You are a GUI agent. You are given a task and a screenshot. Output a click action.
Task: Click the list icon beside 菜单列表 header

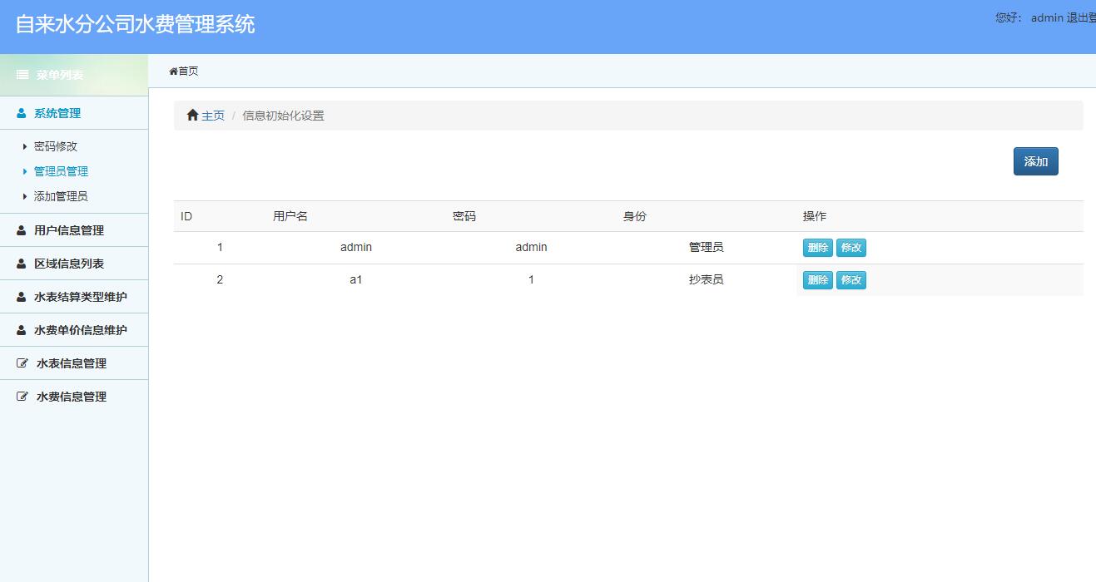tap(22, 75)
